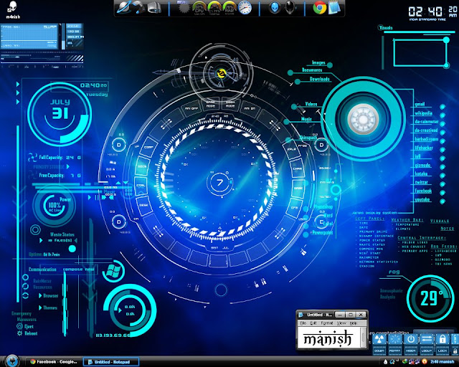This screenshot has width=459, height=367.
Task: Click the Reboot label
Action: click(x=31, y=333)
